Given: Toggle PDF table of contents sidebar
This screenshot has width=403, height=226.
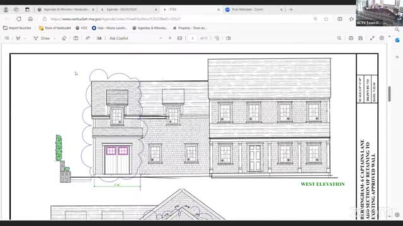Looking at the screenshot, I should (7, 38).
